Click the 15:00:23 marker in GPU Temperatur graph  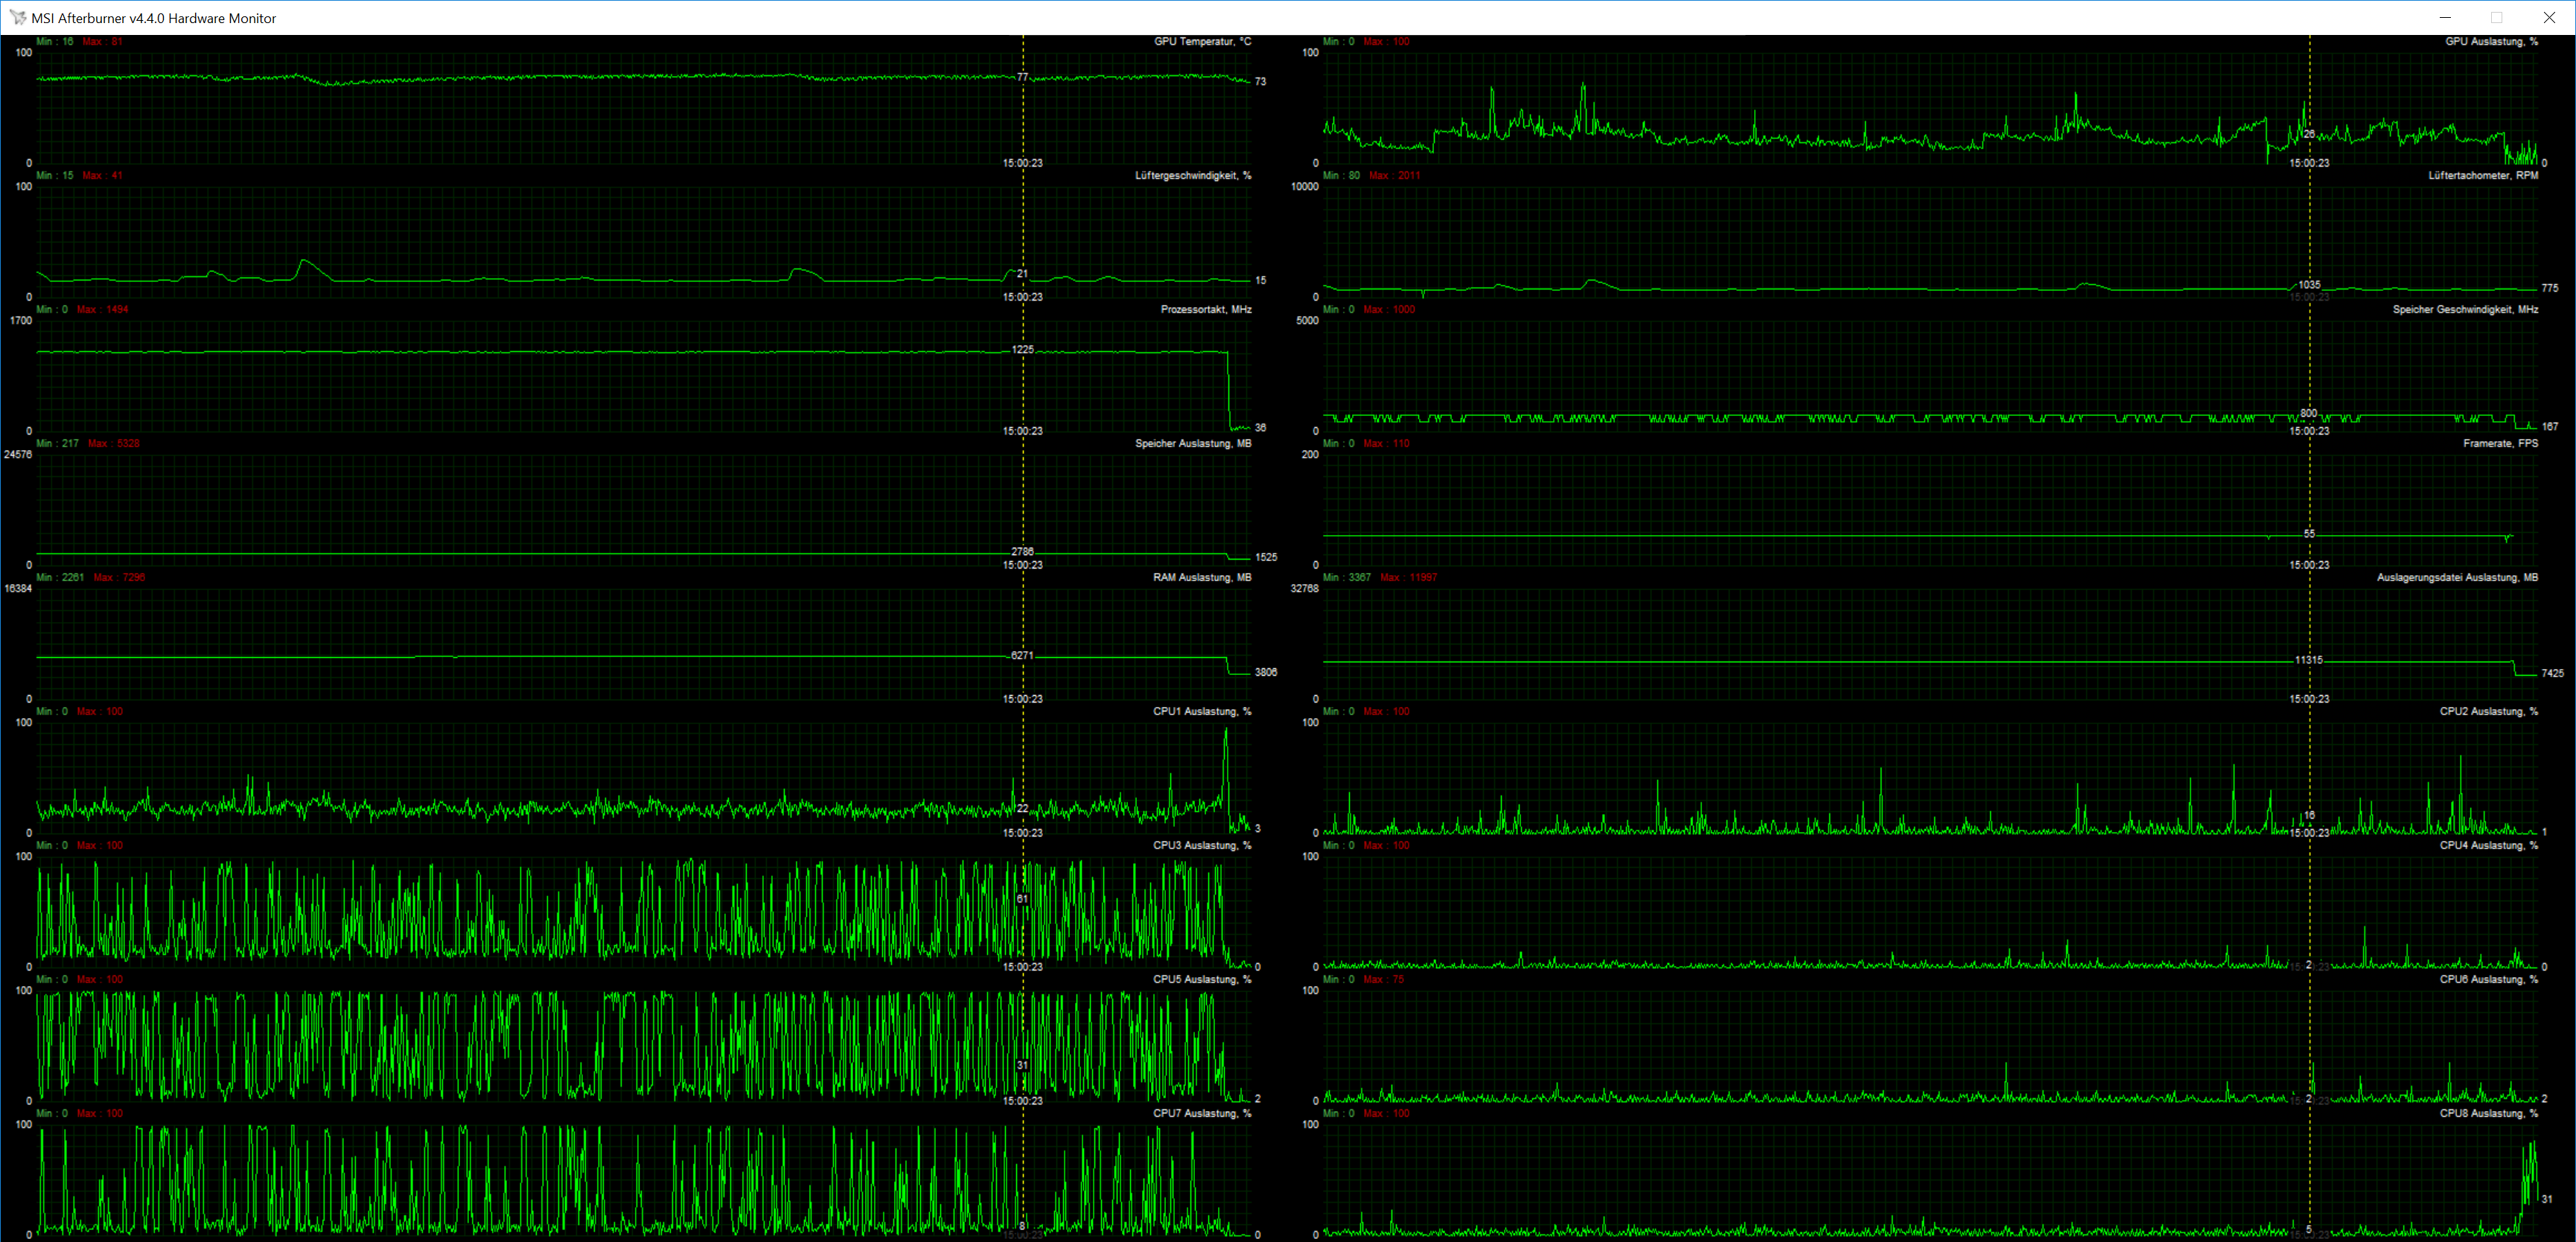[1022, 163]
